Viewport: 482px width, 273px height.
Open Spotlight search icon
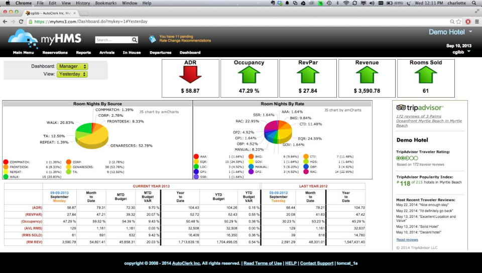(474, 3)
